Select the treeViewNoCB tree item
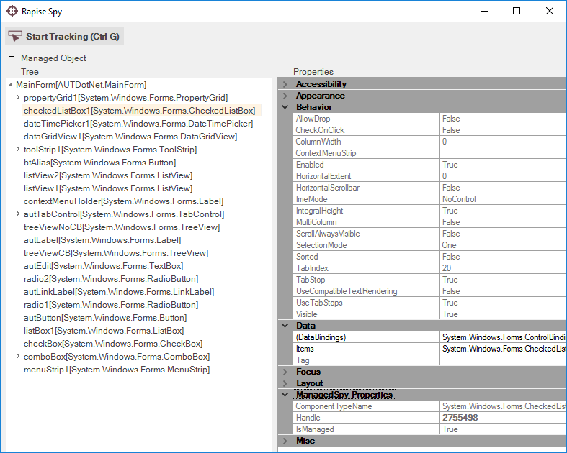Viewport: 567px width, 453px height. [x=122, y=227]
